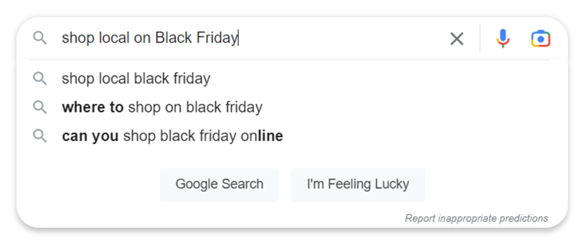Place cursor after 'Friday' in the search box
Screen dimensions: 588x248
[239, 38]
